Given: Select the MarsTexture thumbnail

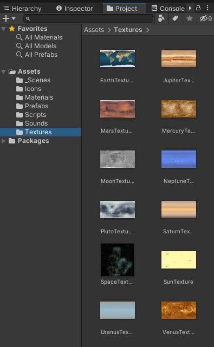Looking at the screenshot, I should (x=118, y=109).
